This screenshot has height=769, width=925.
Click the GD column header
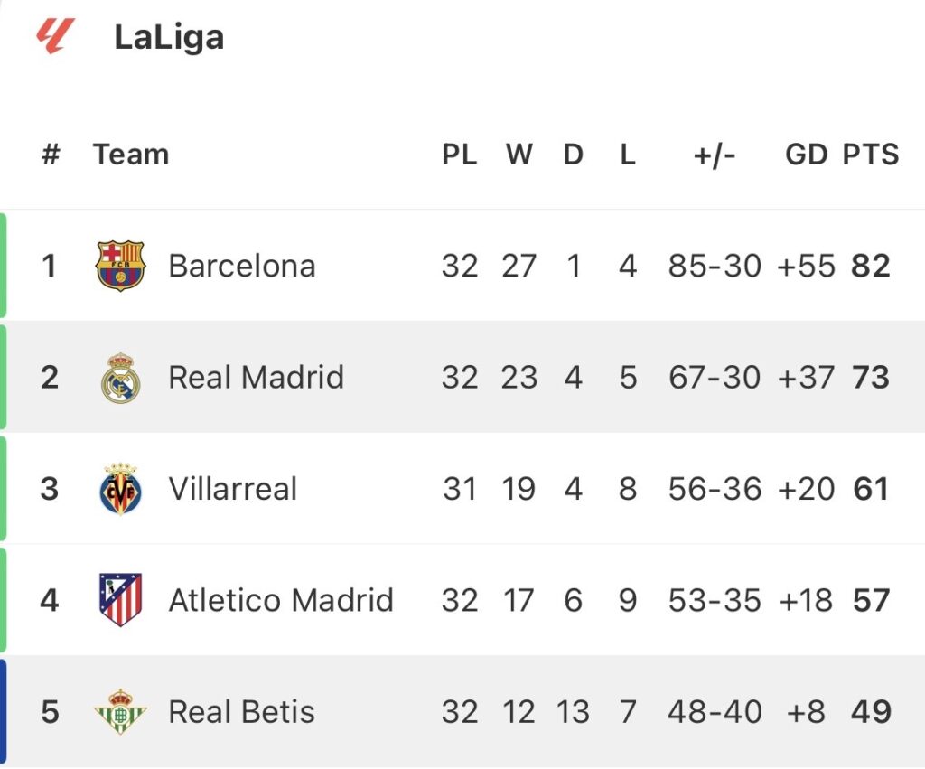[x=806, y=155]
